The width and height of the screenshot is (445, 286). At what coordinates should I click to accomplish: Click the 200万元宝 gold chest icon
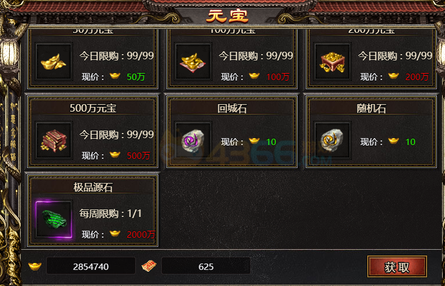coord(332,62)
